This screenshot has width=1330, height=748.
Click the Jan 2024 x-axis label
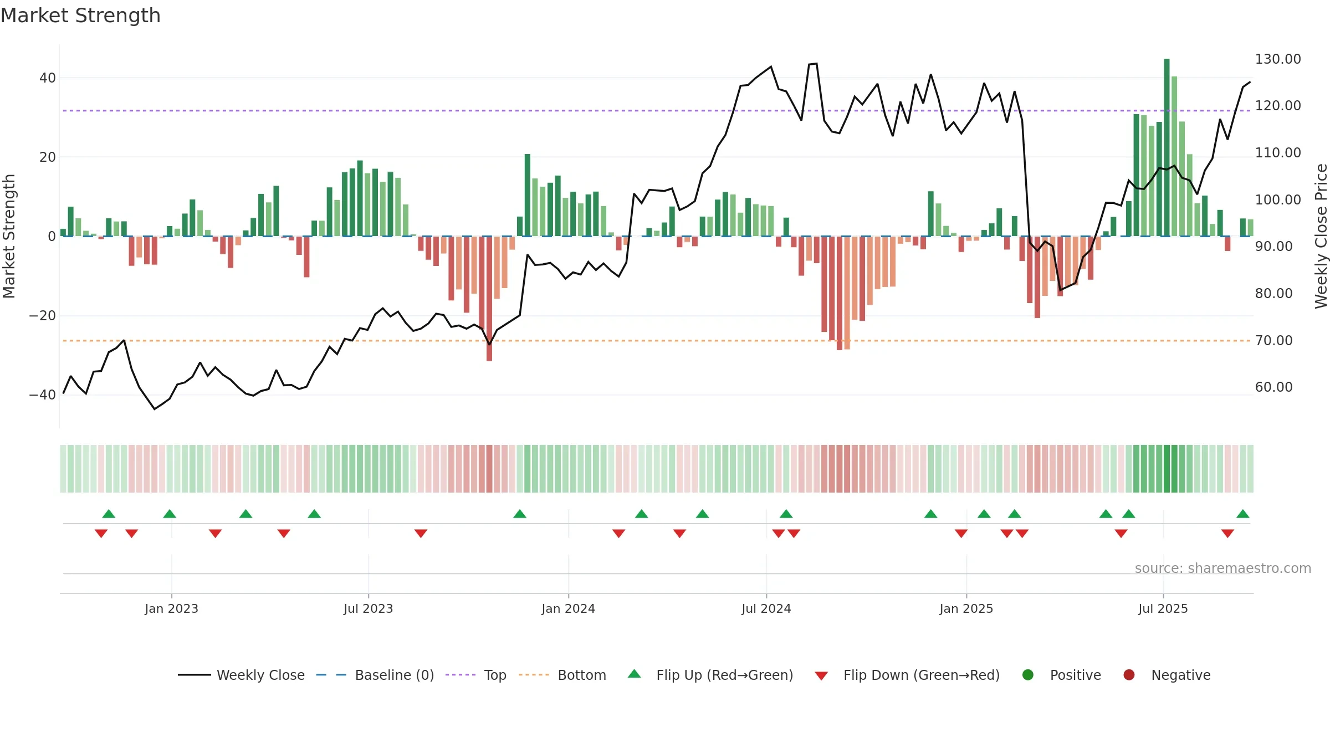pyautogui.click(x=569, y=609)
